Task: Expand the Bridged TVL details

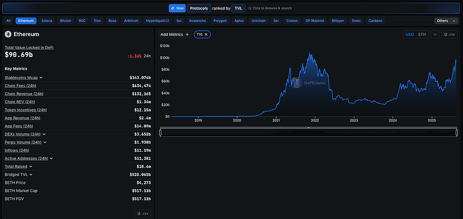Action: pos(31,174)
